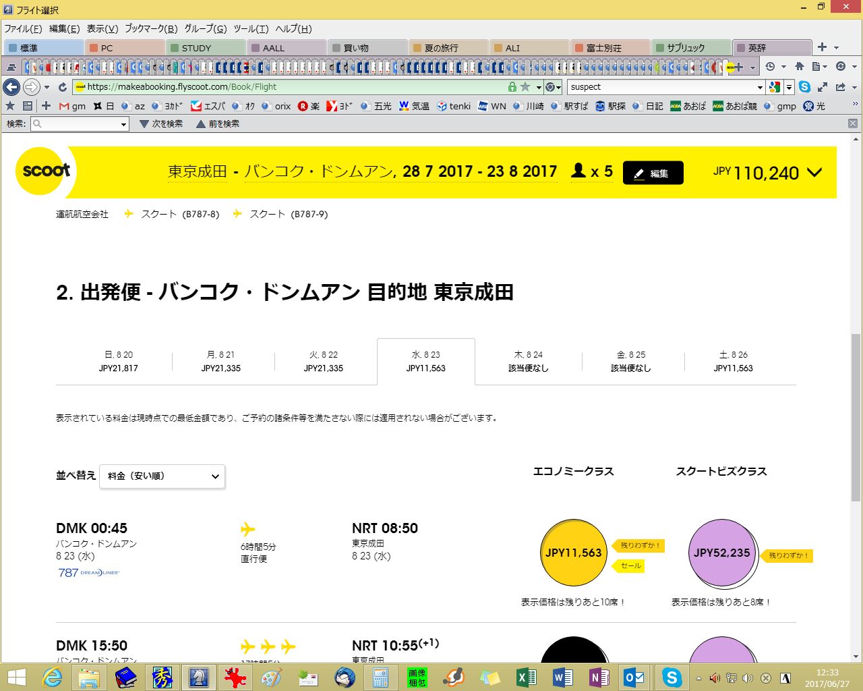The height and width of the screenshot is (691, 863).
Task: Open the ブックマーク(B) menu
Action: (x=151, y=28)
